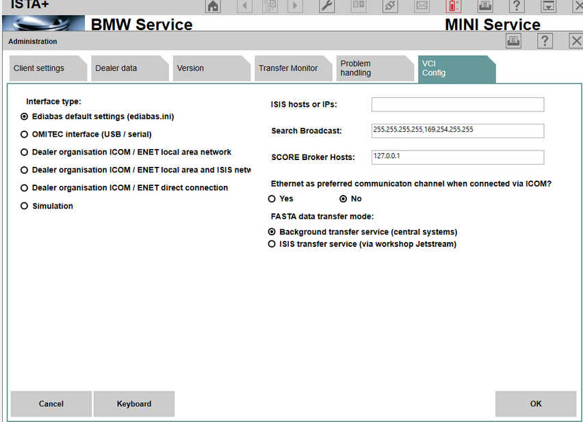
Task: Click the Interface type label
Action: [x=53, y=101]
